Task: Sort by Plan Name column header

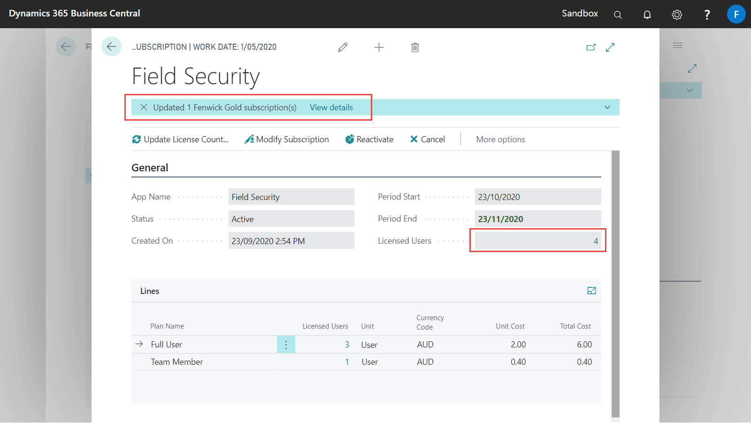Action: (167, 326)
